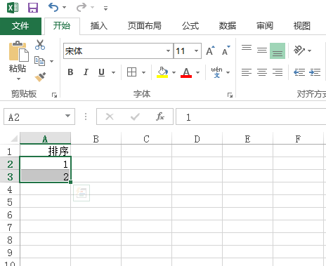Toggle underline formatting

[101, 72]
